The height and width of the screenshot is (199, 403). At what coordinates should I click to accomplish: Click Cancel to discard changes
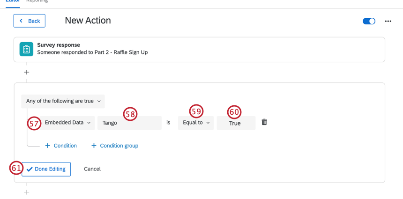point(92,169)
